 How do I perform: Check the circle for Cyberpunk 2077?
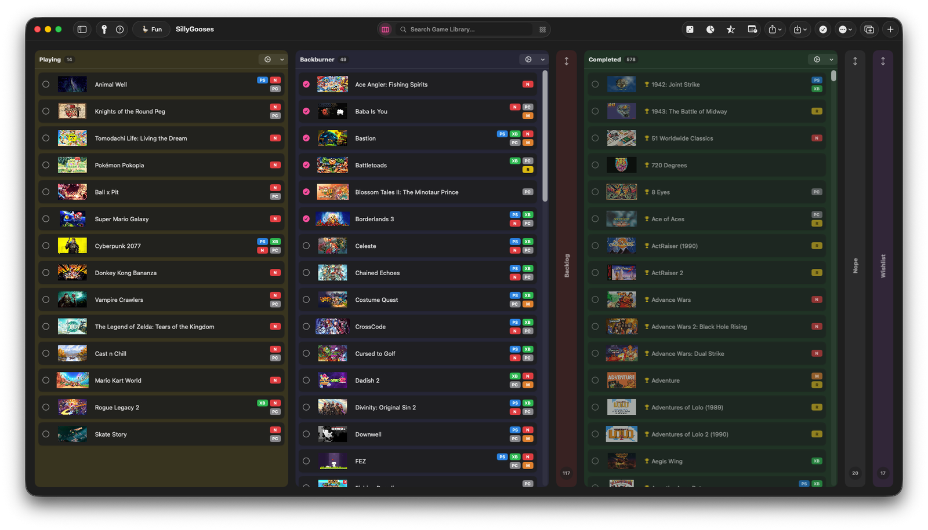click(x=46, y=246)
